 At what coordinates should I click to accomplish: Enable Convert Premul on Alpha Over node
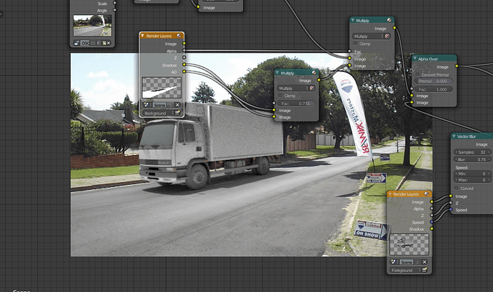pyautogui.click(x=418, y=74)
